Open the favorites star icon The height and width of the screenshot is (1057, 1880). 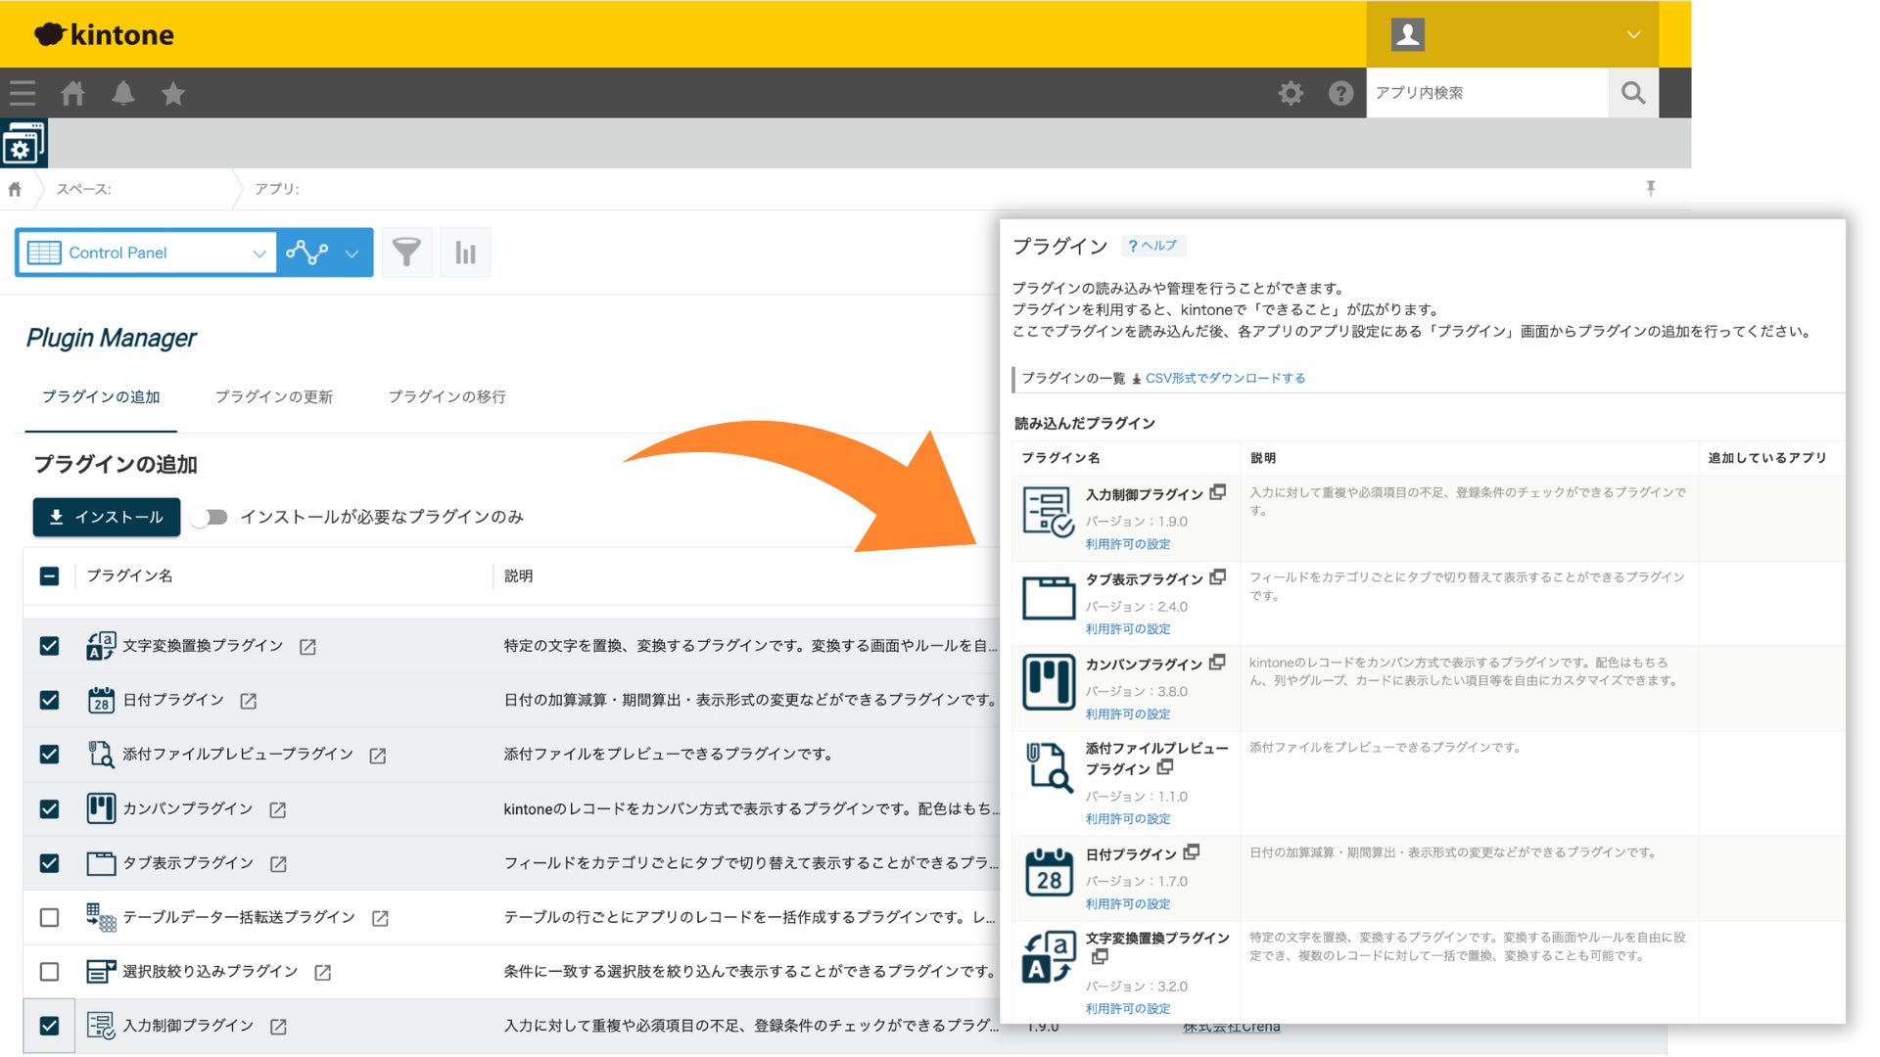click(173, 93)
